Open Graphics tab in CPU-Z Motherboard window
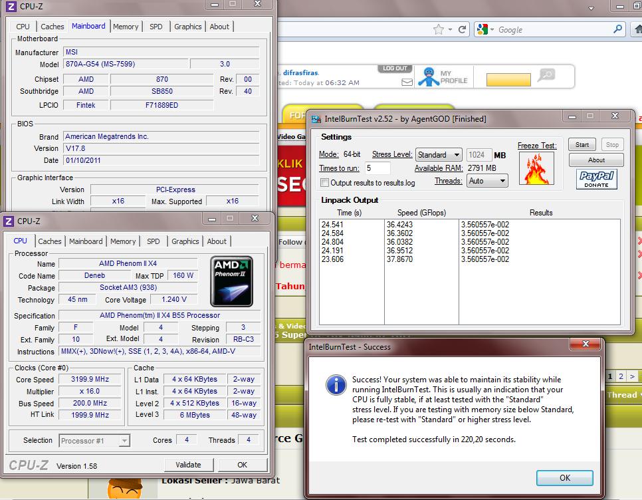The height and width of the screenshot is (500, 642). click(188, 27)
